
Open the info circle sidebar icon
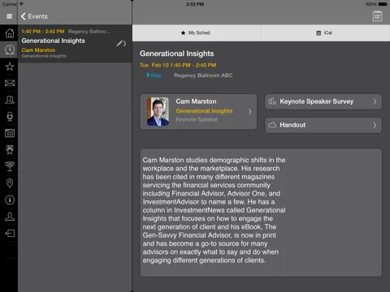point(10,200)
